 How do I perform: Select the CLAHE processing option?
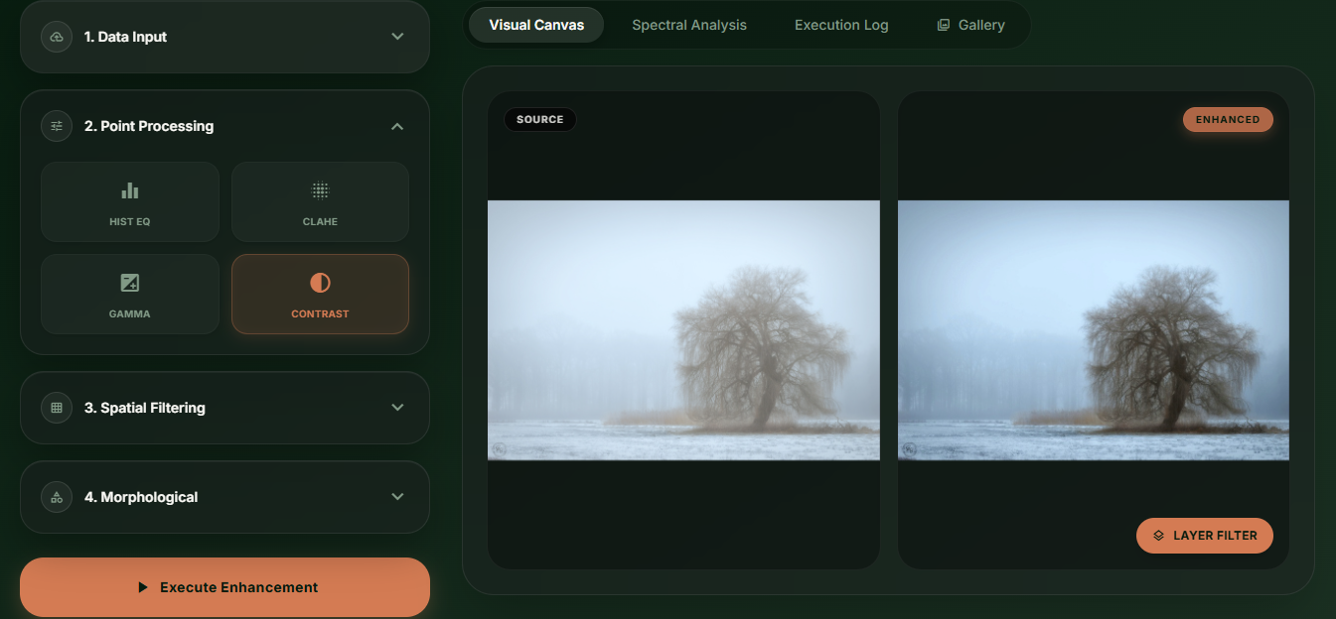pyautogui.click(x=320, y=201)
